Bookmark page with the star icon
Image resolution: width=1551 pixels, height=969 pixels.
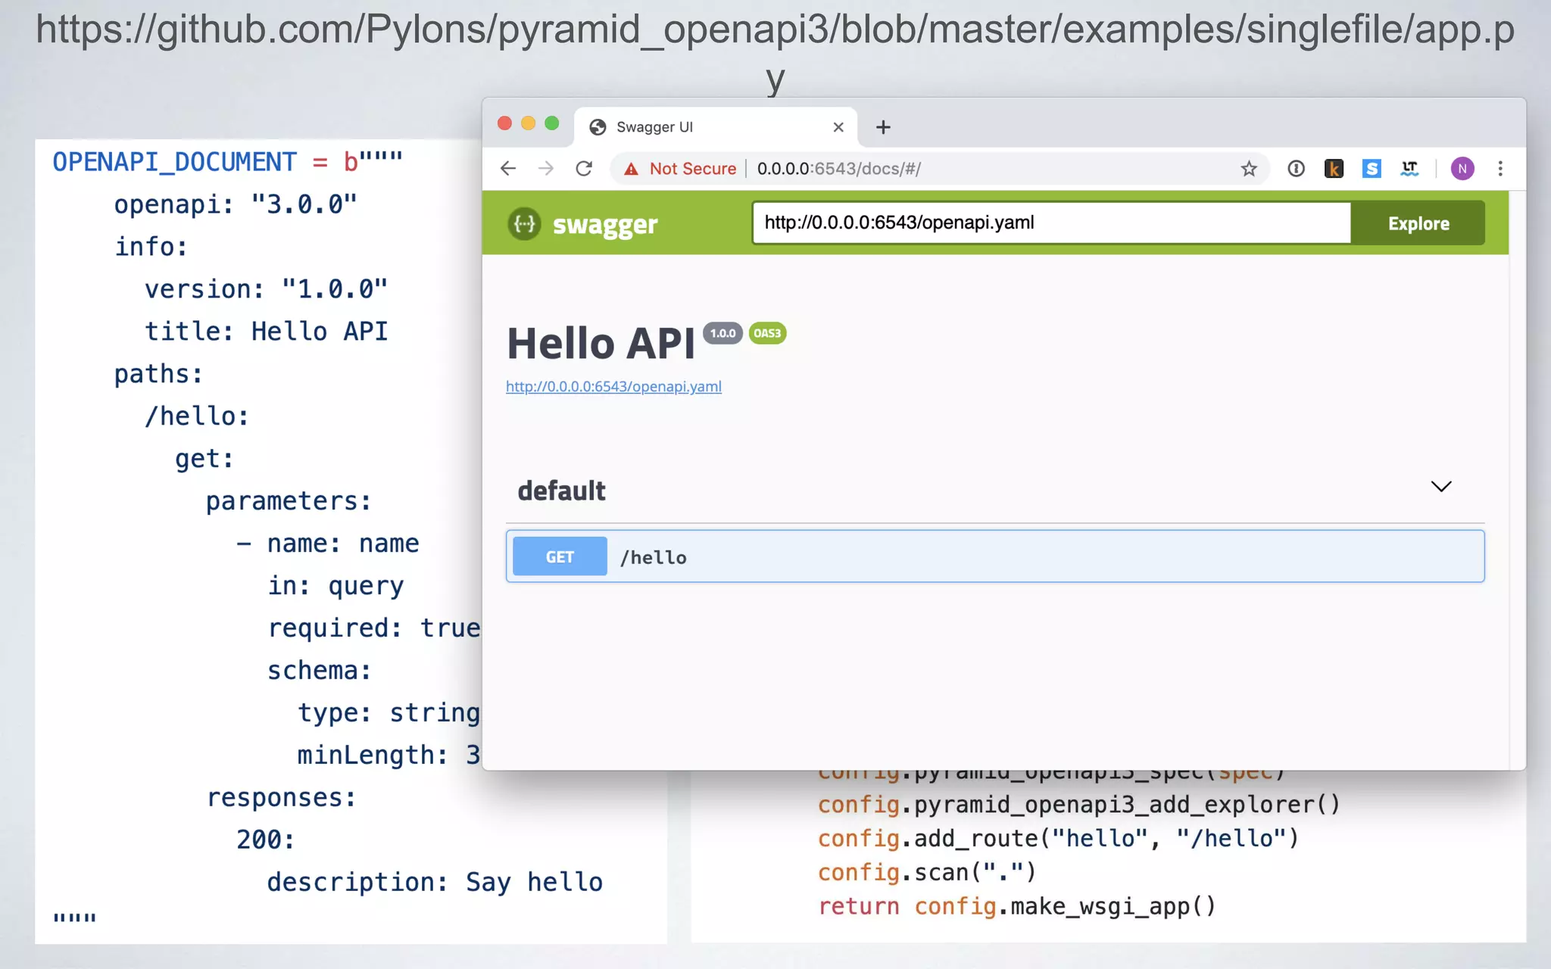[1249, 168]
